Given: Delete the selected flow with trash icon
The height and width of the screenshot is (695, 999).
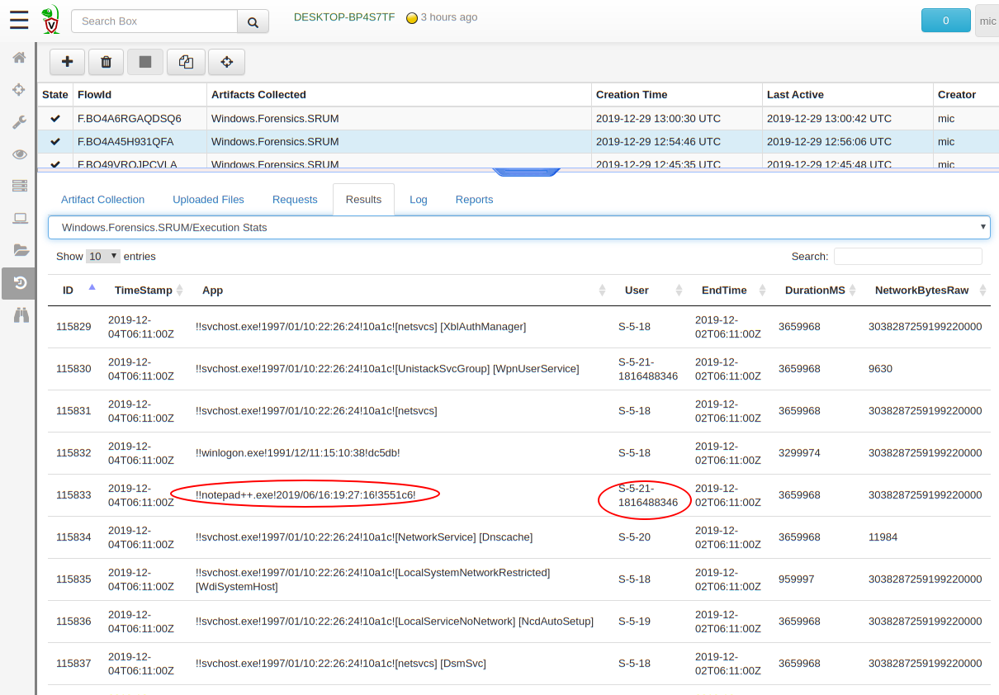Looking at the screenshot, I should (x=106, y=62).
